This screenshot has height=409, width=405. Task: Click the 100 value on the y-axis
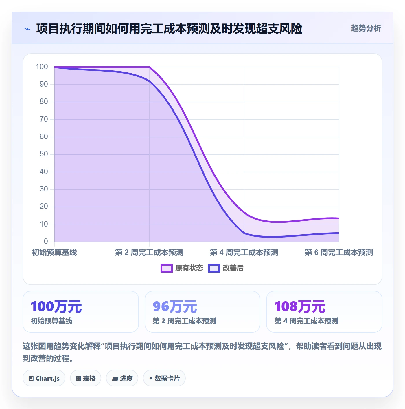[x=42, y=67]
